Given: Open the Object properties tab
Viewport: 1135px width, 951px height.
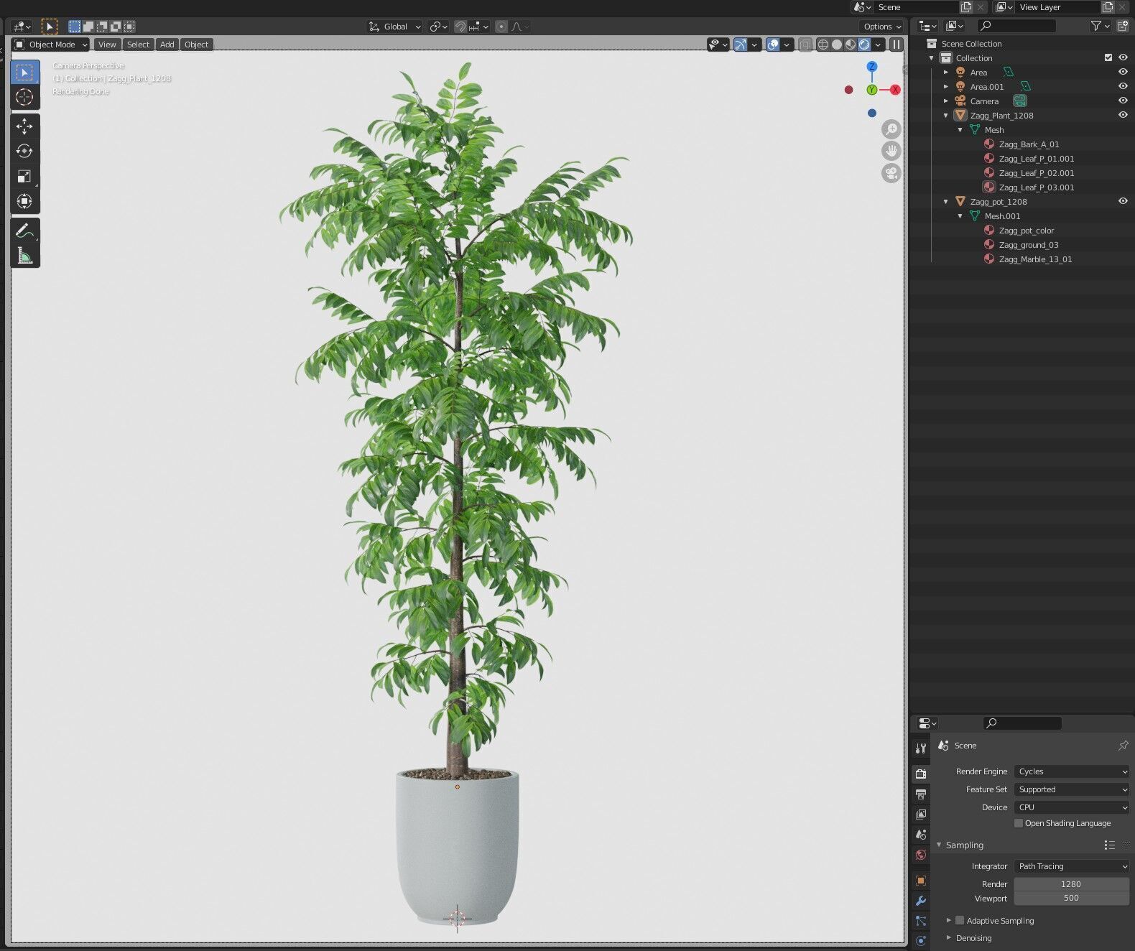Looking at the screenshot, I should point(921,880).
